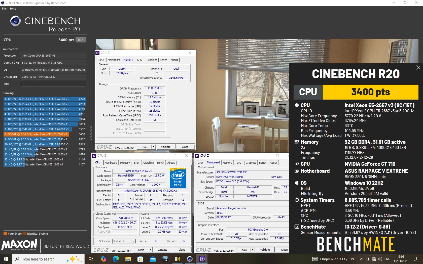Viewport: 423px width, 264px height.
Task: Expand Tools dropdown arrow in CPU-Z Memory window
Action: [153, 147]
